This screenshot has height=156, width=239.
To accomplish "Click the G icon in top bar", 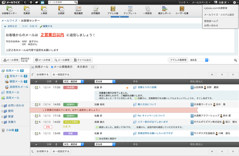I will tap(25, 2).
